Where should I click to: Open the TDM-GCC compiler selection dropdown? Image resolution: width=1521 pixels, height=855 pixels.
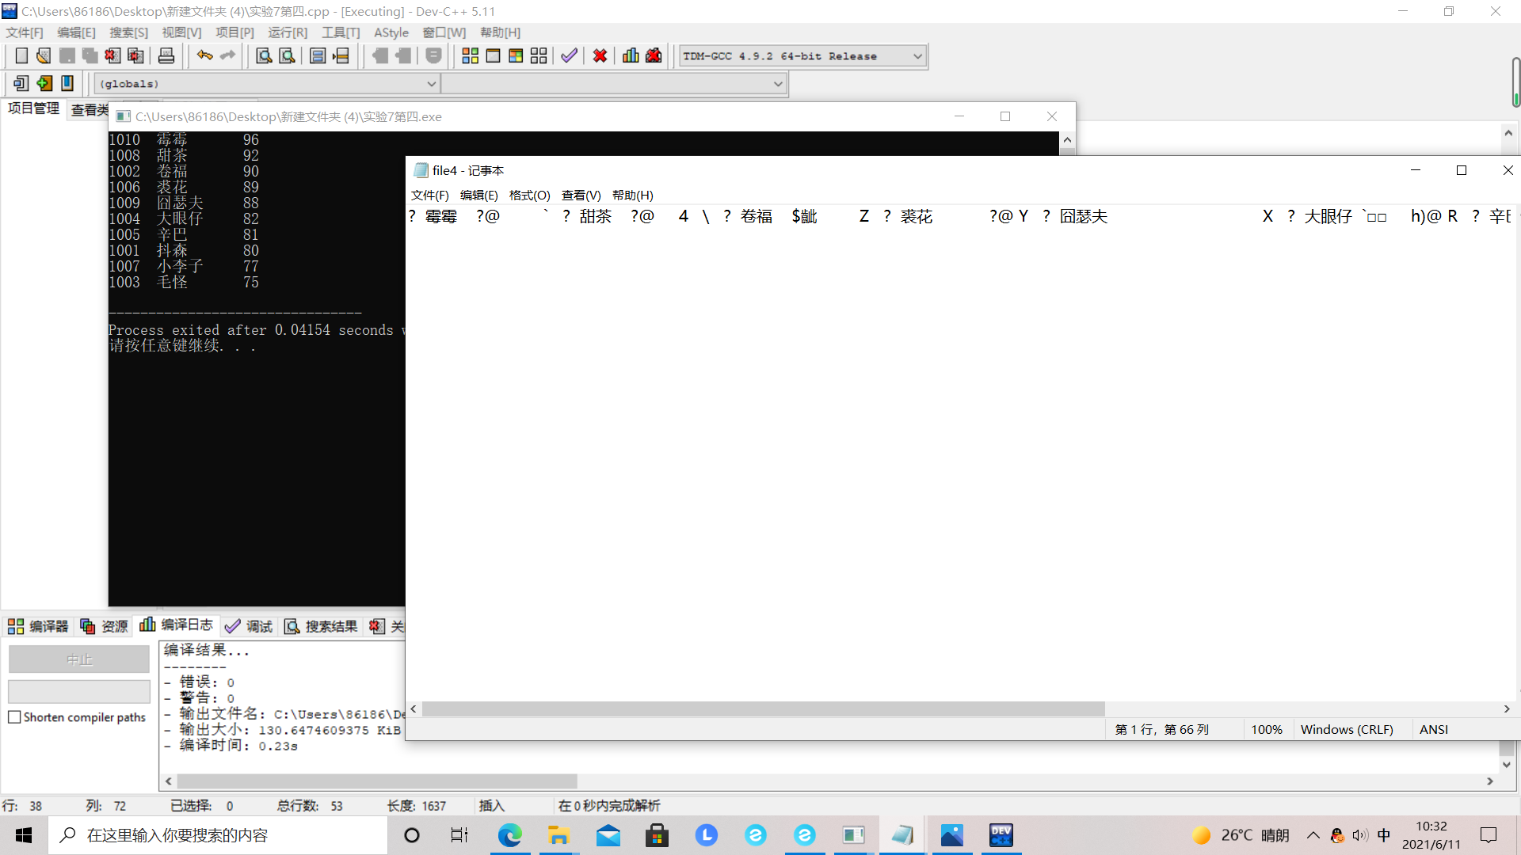[x=917, y=56]
